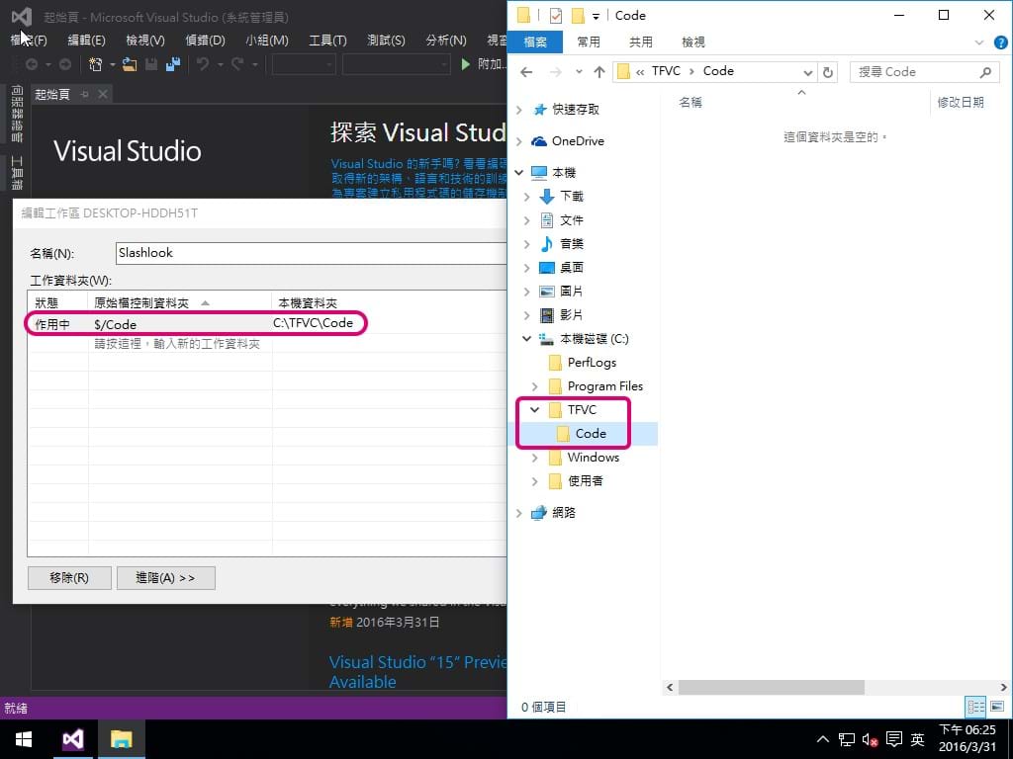The width and height of the screenshot is (1013, 759).
Task: Click the New Folder icon in Explorer quick access toolbar
Action: coord(578,16)
